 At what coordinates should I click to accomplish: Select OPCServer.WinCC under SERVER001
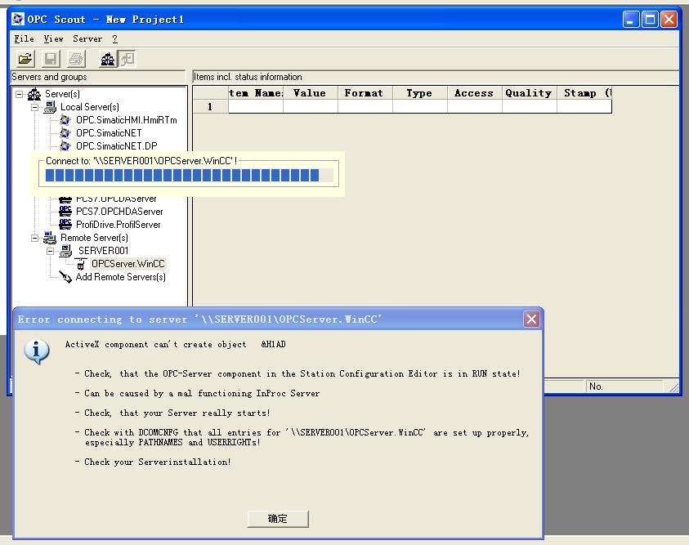tap(128, 263)
